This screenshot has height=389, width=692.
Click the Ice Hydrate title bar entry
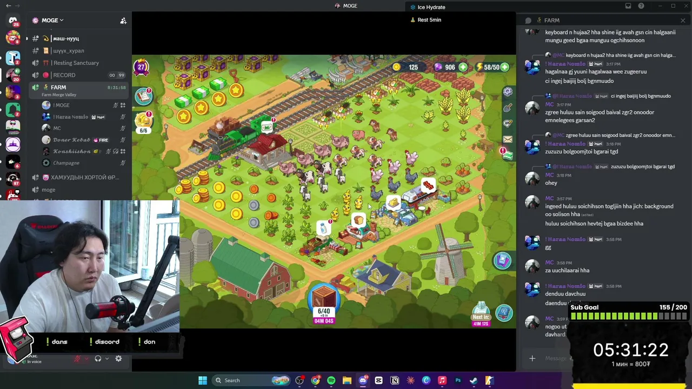(x=428, y=7)
